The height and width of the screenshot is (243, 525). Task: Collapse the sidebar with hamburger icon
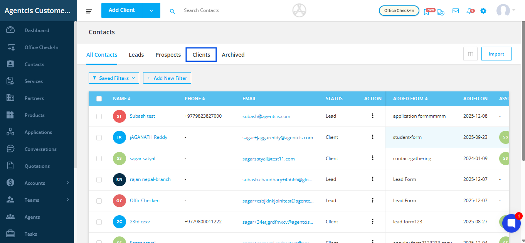tap(89, 11)
